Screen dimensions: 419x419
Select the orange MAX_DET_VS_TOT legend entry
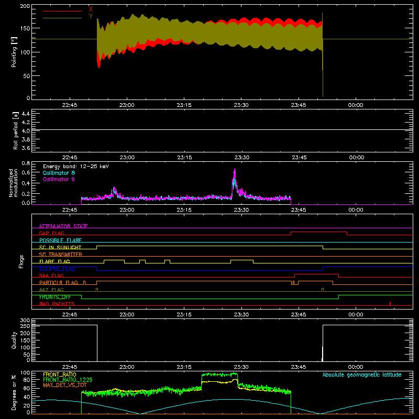(x=65, y=385)
